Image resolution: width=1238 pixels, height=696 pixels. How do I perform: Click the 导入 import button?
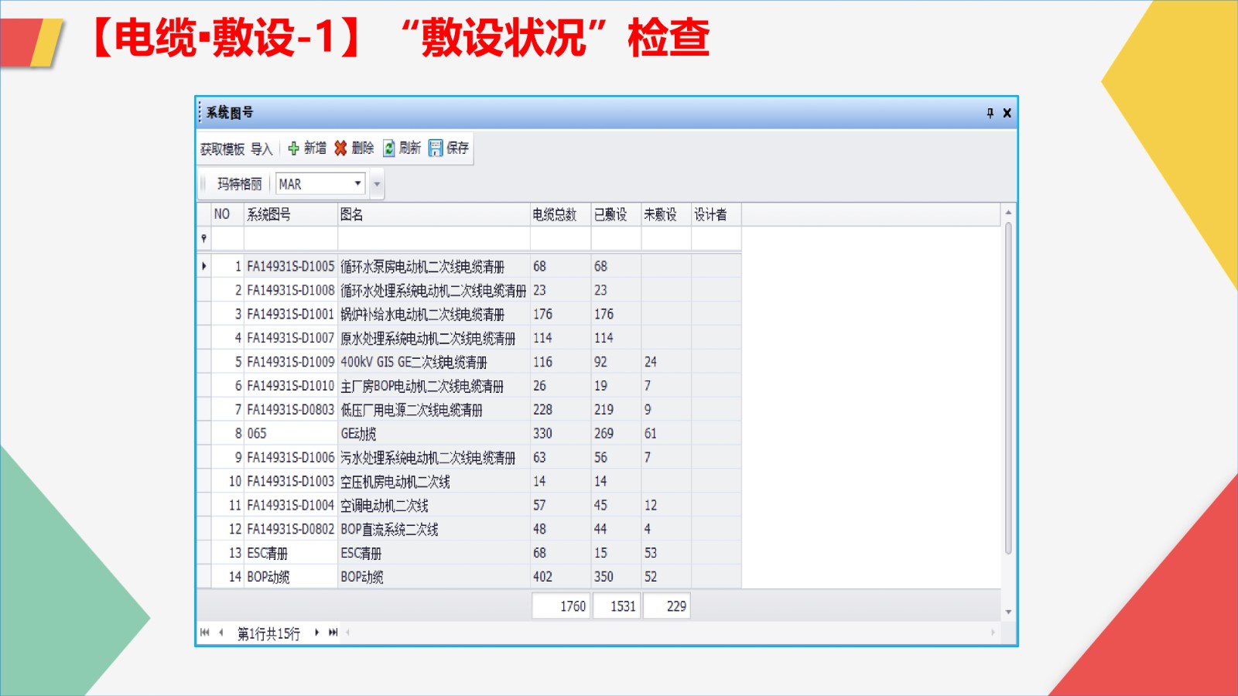(262, 148)
